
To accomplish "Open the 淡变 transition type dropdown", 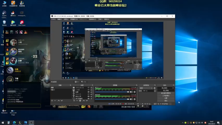I will point(146,88).
